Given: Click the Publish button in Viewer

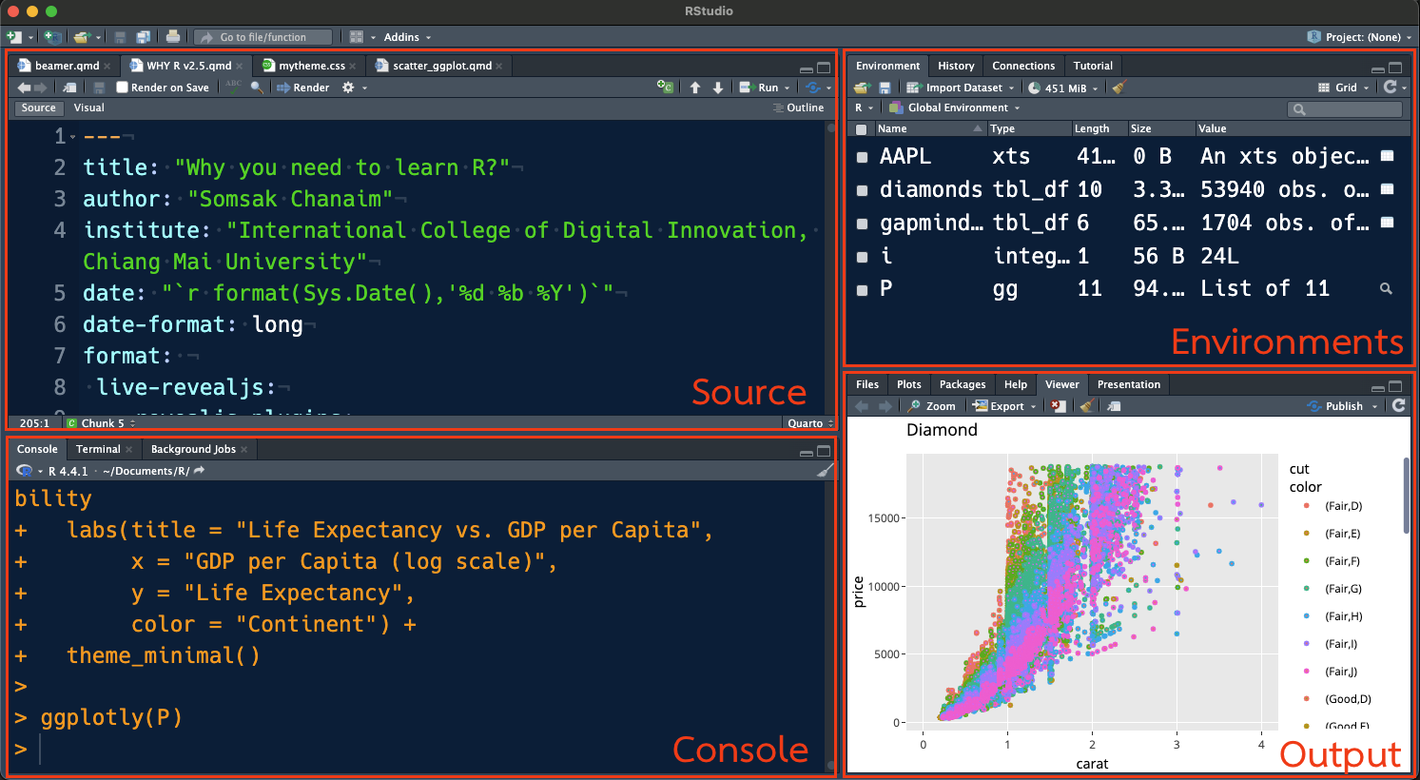Looking at the screenshot, I should click(1336, 406).
